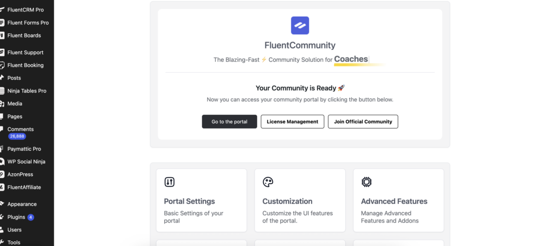The height and width of the screenshot is (246, 533).
Task: Click the Fluent Booking sidebar icon
Action: click(x=2, y=65)
